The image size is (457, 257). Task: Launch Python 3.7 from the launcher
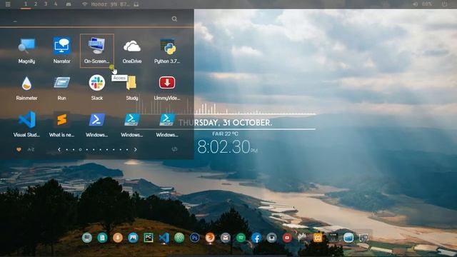tap(167, 51)
